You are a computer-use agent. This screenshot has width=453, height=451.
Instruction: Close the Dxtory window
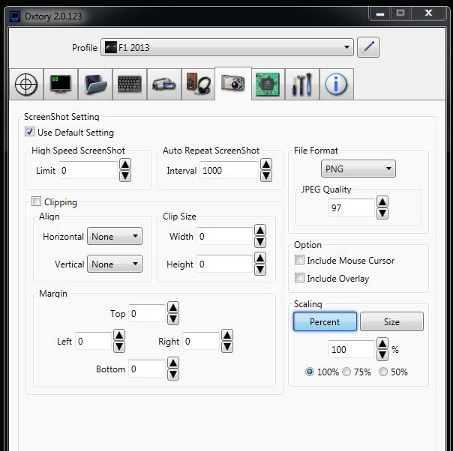coord(429,13)
